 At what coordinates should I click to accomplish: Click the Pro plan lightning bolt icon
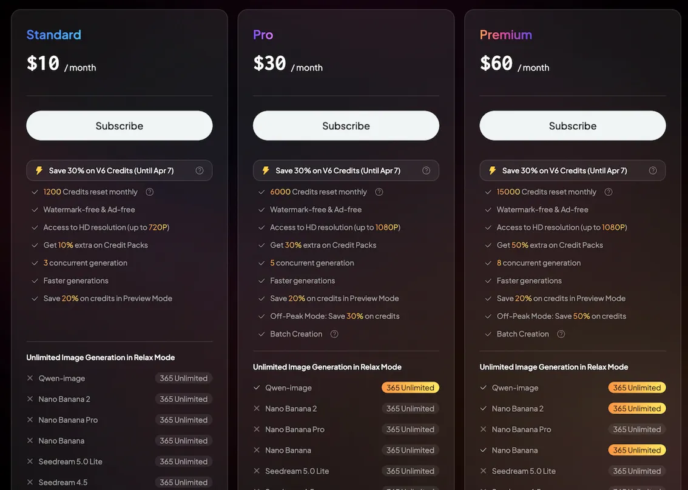click(266, 170)
